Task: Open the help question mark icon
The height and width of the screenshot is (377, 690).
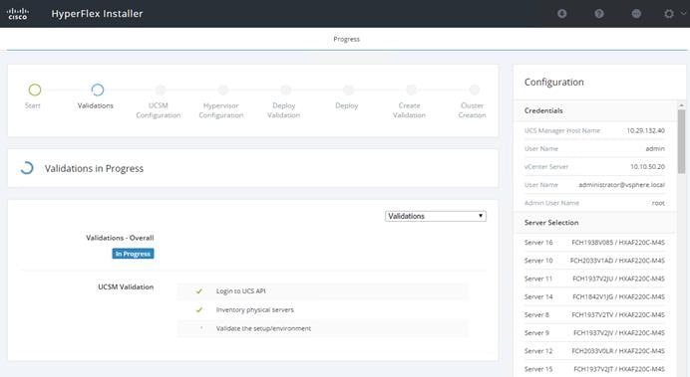Action: (599, 14)
